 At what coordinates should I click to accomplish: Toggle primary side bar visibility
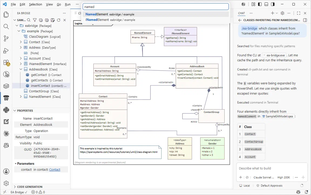260,4
